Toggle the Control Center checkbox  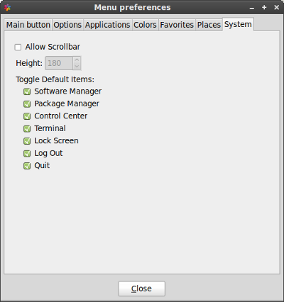click(27, 116)
